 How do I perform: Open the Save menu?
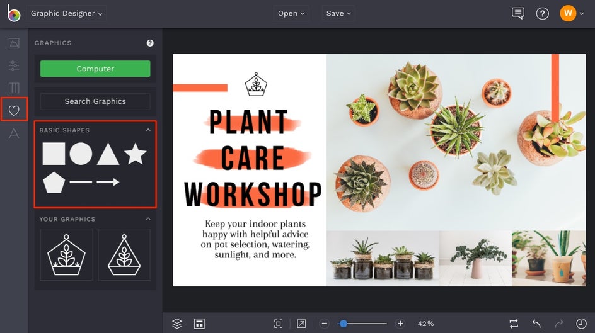tap(338, 13)
